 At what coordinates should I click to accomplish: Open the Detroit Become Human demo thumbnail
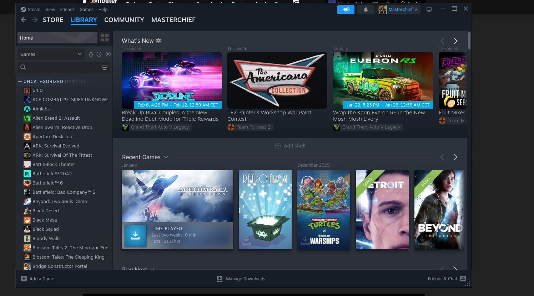click(382, 210)
